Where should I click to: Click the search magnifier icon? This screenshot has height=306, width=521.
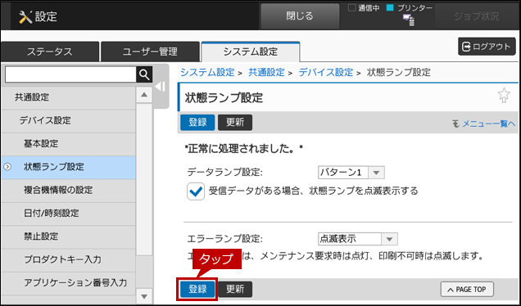coord(144,74)
